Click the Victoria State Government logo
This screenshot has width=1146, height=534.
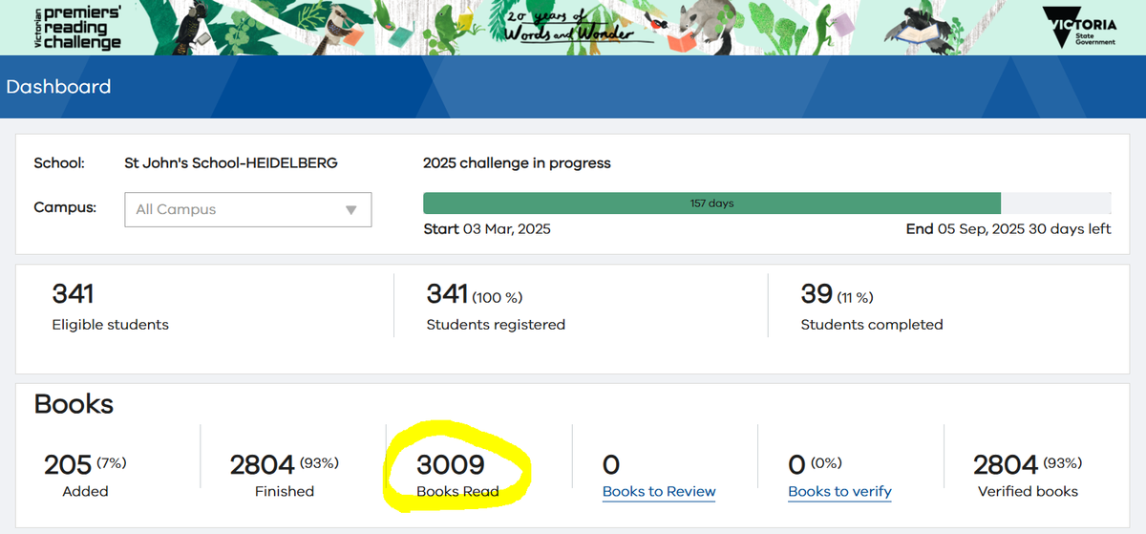point(1079,27)
